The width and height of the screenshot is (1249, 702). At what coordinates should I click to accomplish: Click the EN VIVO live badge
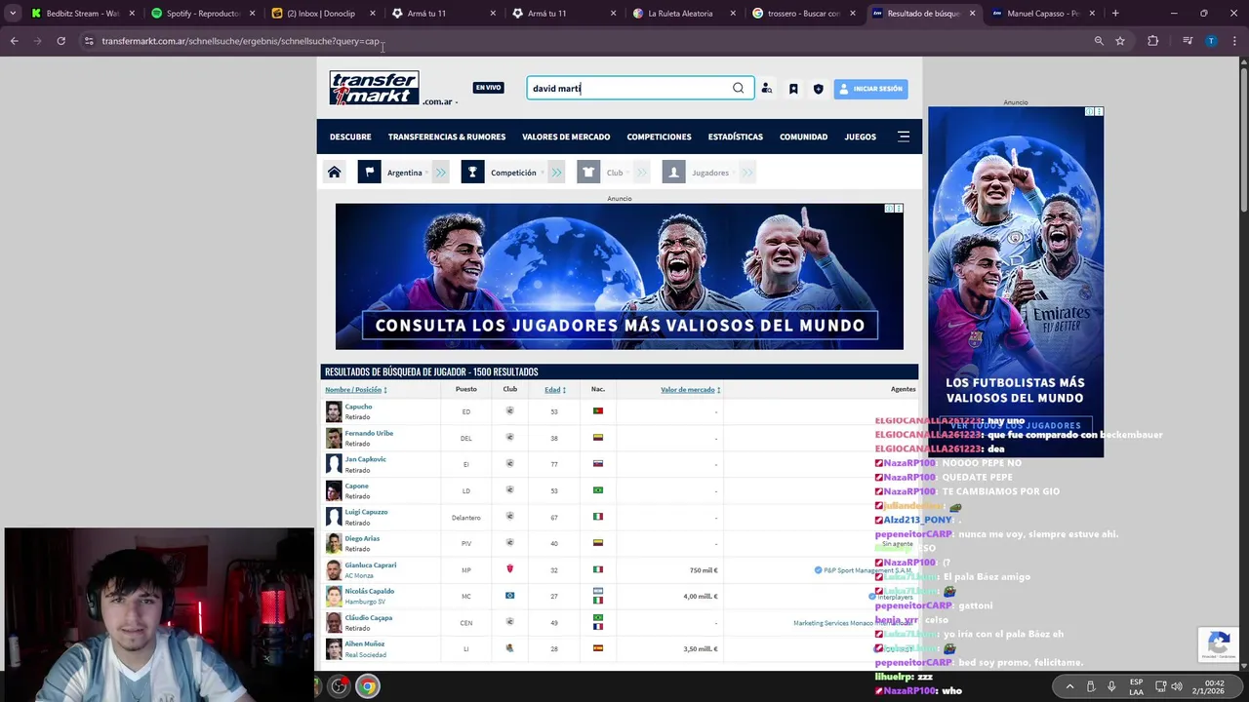[488, 88]
